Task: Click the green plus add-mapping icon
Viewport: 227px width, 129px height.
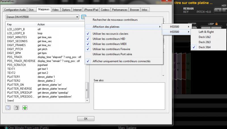Action: pyautogui.click(x=25, y=107)
